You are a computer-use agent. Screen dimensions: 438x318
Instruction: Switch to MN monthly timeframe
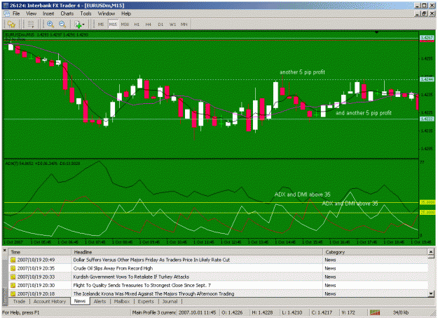(x=184, y=25)
